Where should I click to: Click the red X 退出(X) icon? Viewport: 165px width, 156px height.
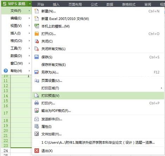[37, 151]
